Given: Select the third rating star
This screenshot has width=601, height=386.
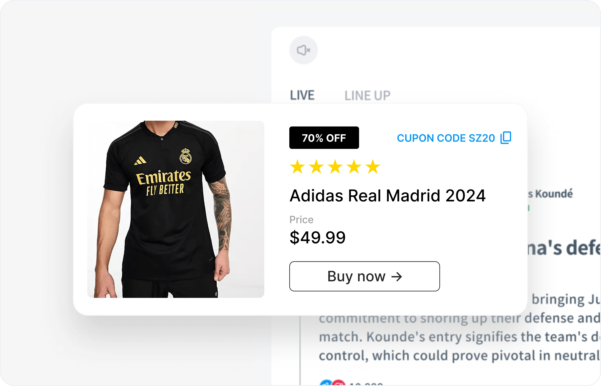Looking at the screenshot, I should pyautogui.click(x=335, y=166).
